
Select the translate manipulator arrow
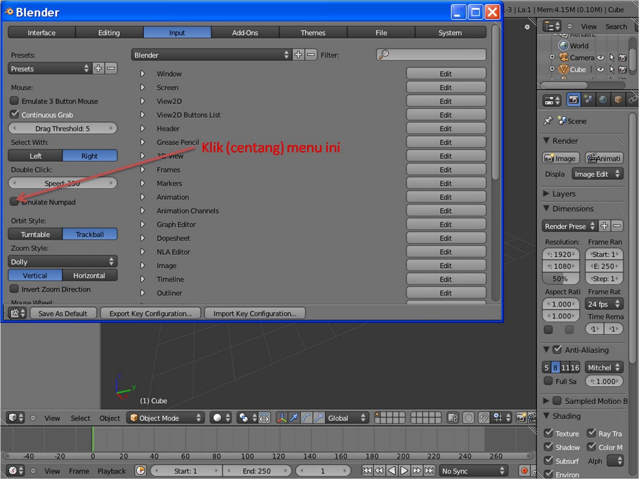294,418
